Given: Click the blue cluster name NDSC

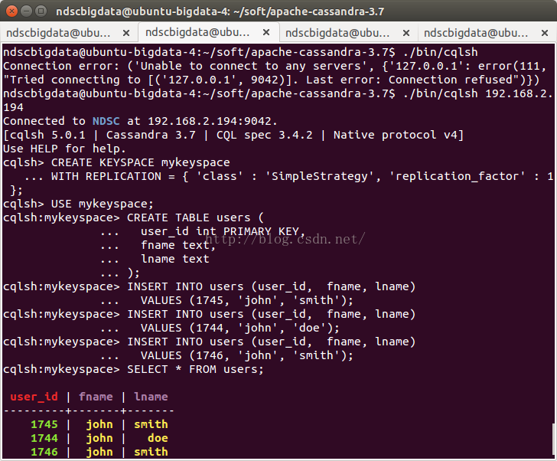Looking at the screenshot, I should pyautogui.click(x=106, y=121).
